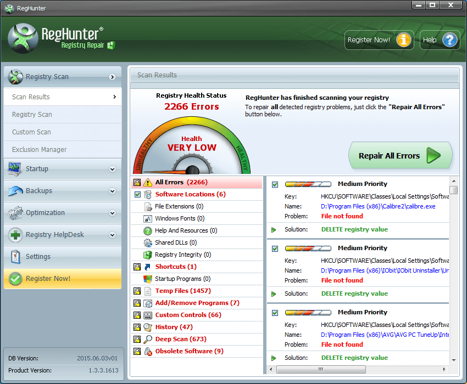Click the Registry HelpDesk green plus icon
The image size is (467, 384).
15,235
